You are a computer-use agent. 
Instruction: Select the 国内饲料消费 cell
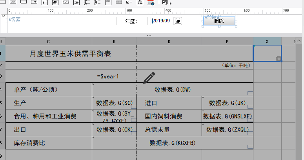click(169, 116)
